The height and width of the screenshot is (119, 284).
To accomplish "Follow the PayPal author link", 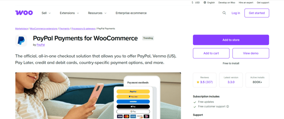I will click(x=41, y=45).
